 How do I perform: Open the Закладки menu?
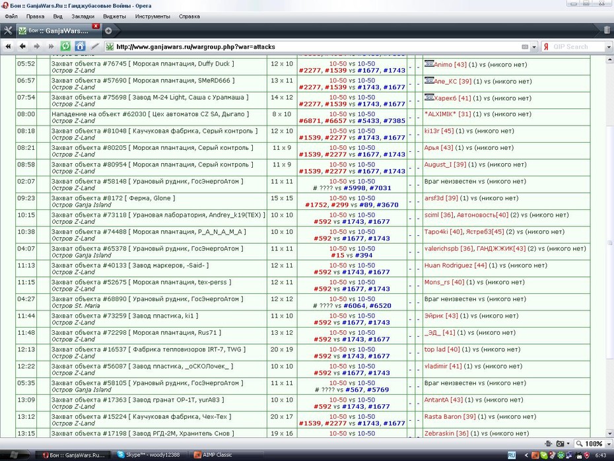coord(83,17)
